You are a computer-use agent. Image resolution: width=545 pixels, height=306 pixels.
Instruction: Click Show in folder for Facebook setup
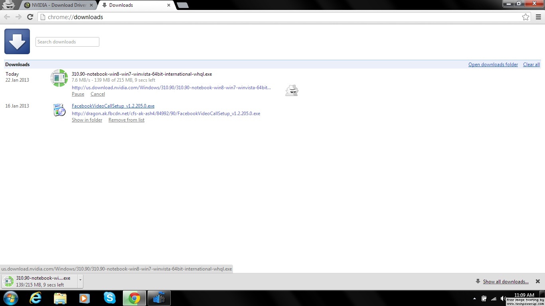(x=87, y=120)
